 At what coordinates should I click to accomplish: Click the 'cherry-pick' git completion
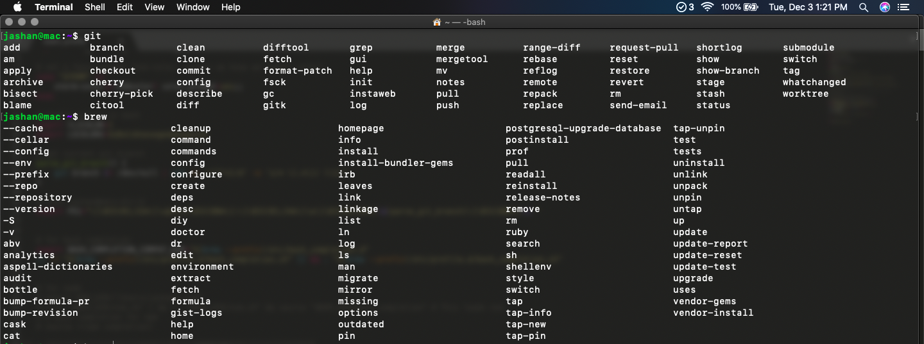(121, 94)
